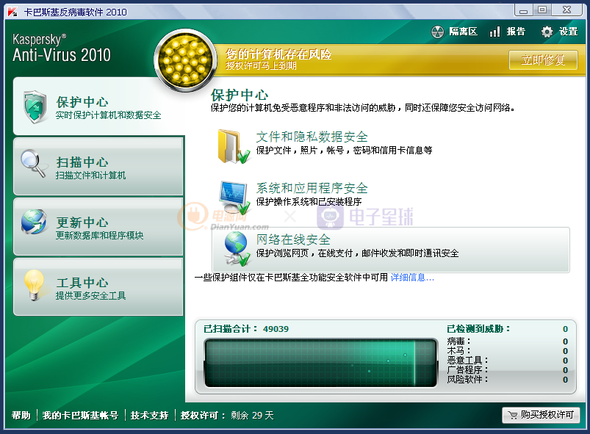Open 我的卡巴斯基帐号 account link
The width and height of the screenshot is (590, 434).
pyautogui.click(x=81, y=416)
